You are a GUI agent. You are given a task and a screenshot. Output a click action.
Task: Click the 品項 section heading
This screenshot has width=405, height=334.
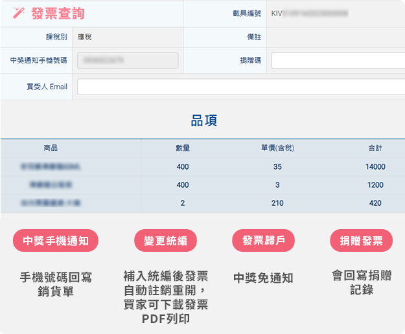point(203,120)
